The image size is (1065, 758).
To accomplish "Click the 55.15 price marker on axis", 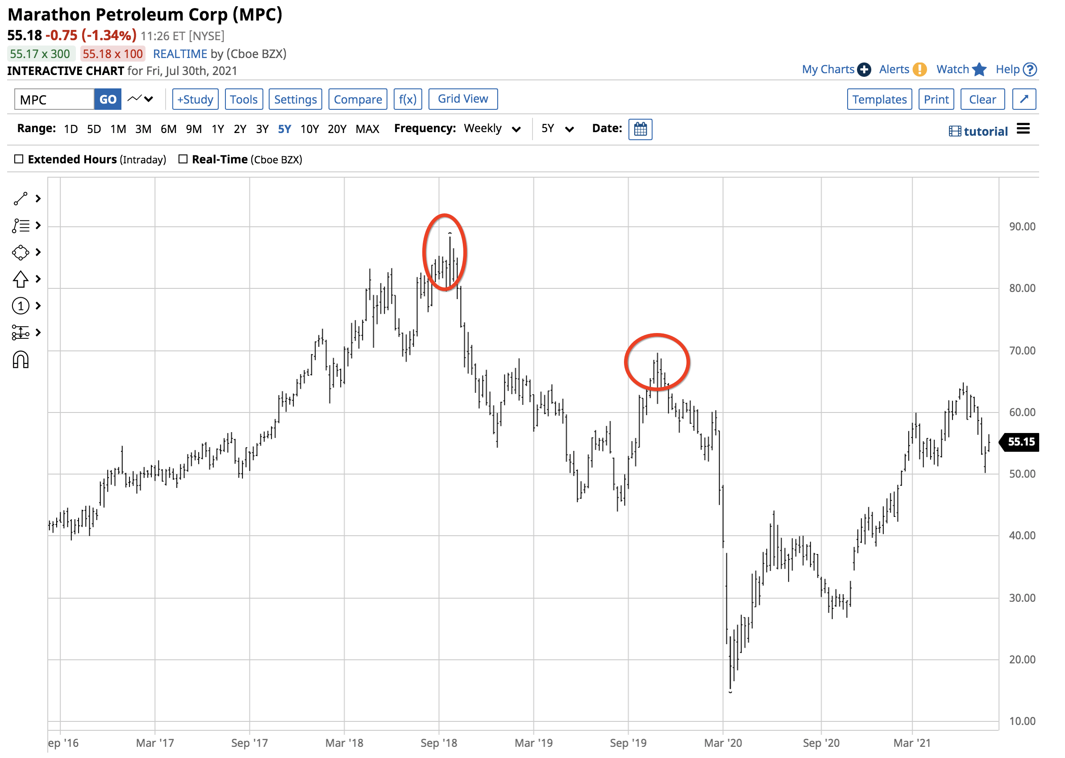I will coord(1019,442).
